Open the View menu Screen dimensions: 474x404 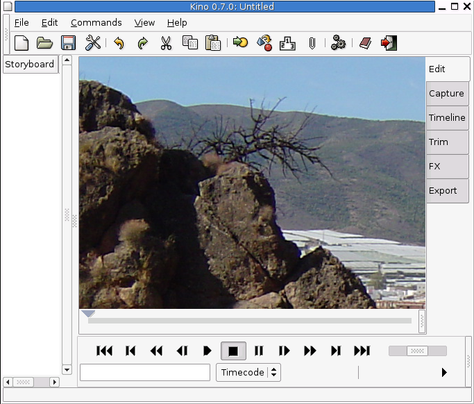click(x=144, y=23)
